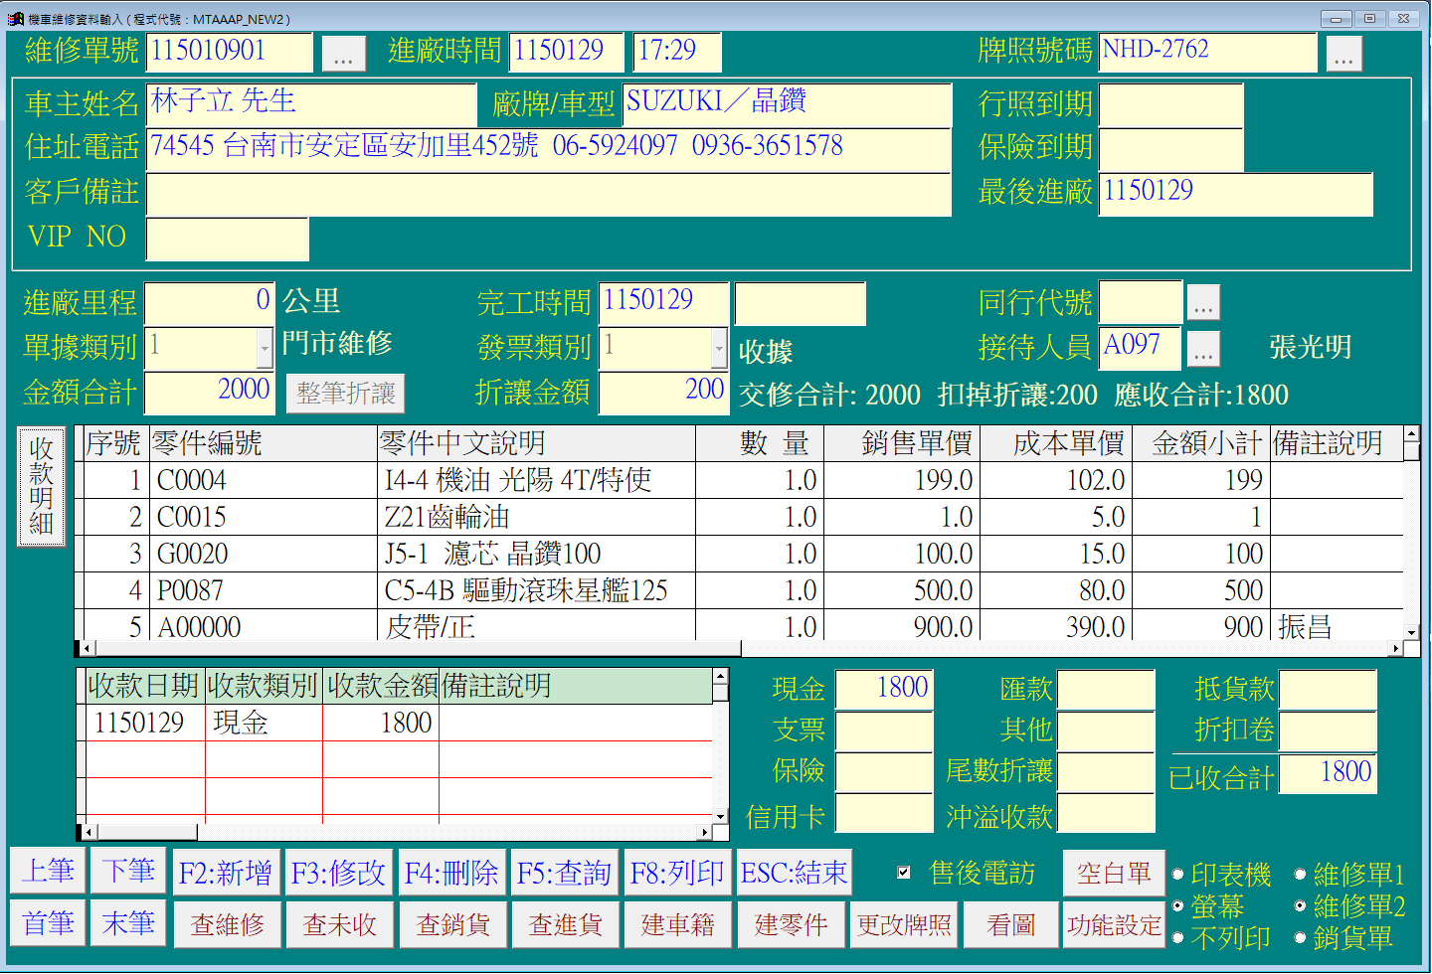The image size is (1432, 974).
Task: Click the 現金 amount field showing 1800
Action: click(884, 689)
